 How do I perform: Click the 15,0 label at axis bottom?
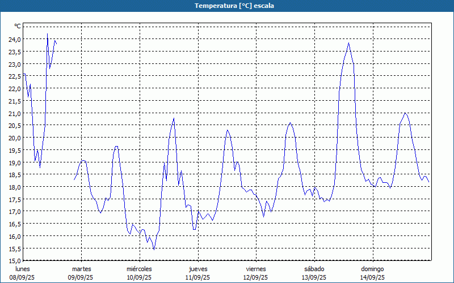point(14,260)
